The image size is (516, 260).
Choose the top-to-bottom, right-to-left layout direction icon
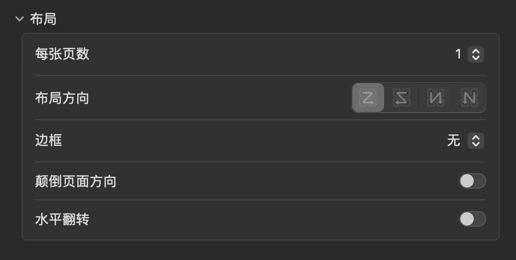tap(436, 98)
